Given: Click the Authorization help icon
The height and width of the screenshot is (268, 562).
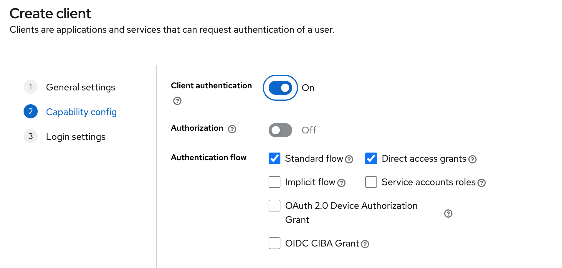Looking at the screenshot, I should pyautogui.click(x=232, y=129).
